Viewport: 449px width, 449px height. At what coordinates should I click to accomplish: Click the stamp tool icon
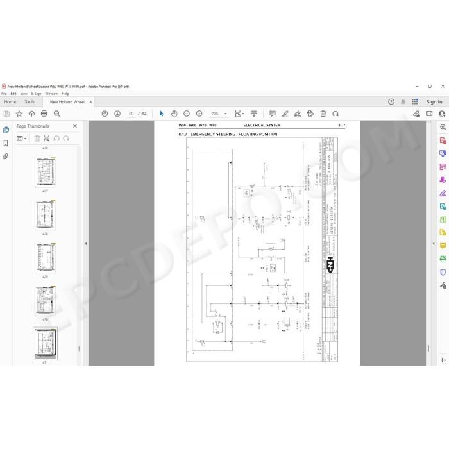[x=310, y=114]
